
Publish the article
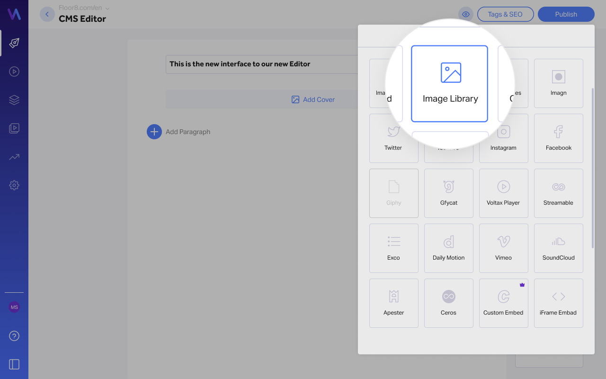coord(566,14)
